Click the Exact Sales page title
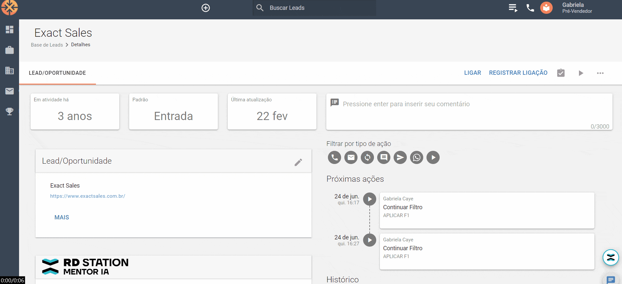Screen dimensions: 622x284 pyautogui.click(x=63, y=33)
